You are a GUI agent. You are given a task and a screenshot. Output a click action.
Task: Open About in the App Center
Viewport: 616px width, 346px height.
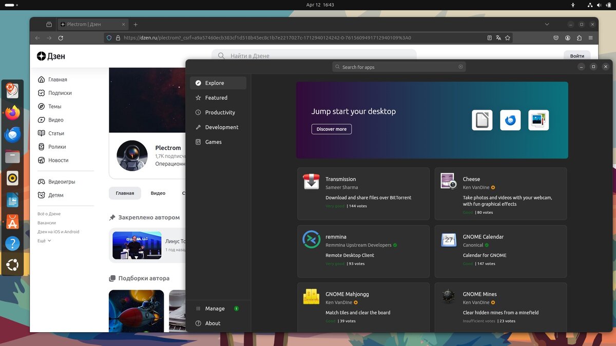pos(218,323)
